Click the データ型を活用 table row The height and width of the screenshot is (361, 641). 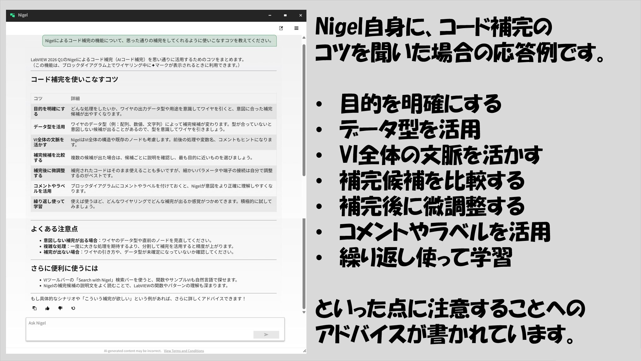click(154, 127)
